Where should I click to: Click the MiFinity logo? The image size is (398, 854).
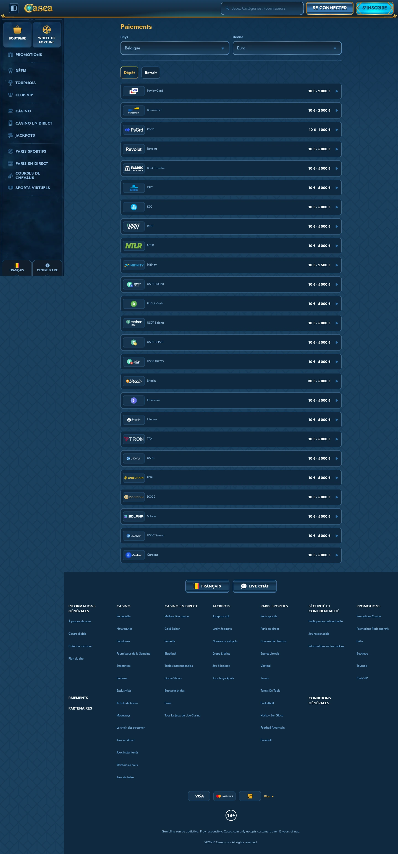[134, 265]
